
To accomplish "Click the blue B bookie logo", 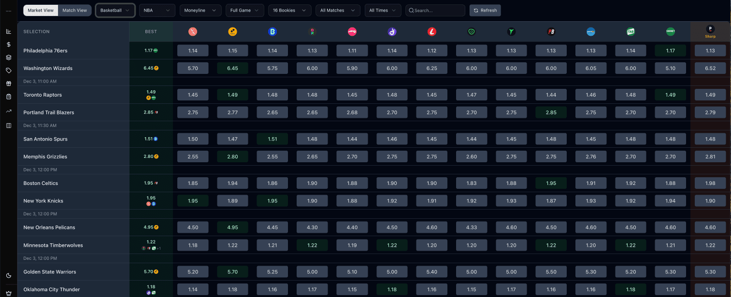I will pyautogui.click(x=272, y=32).
